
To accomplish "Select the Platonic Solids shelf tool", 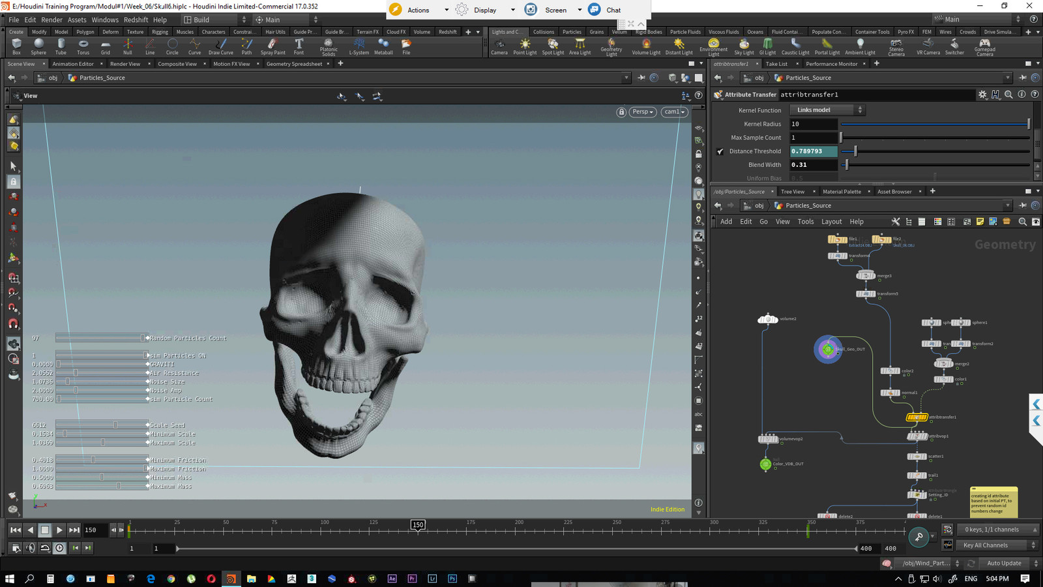I will (329, 46).
